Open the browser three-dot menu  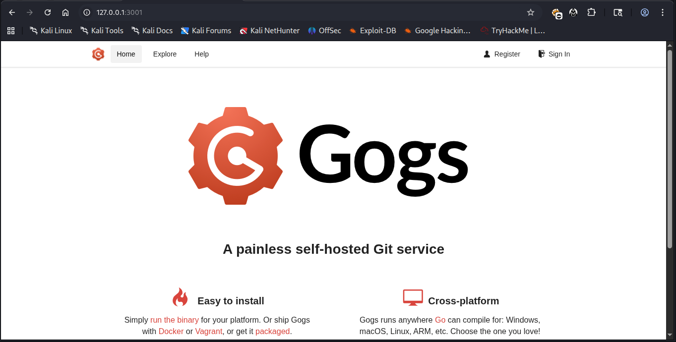[x=663, y=12]
